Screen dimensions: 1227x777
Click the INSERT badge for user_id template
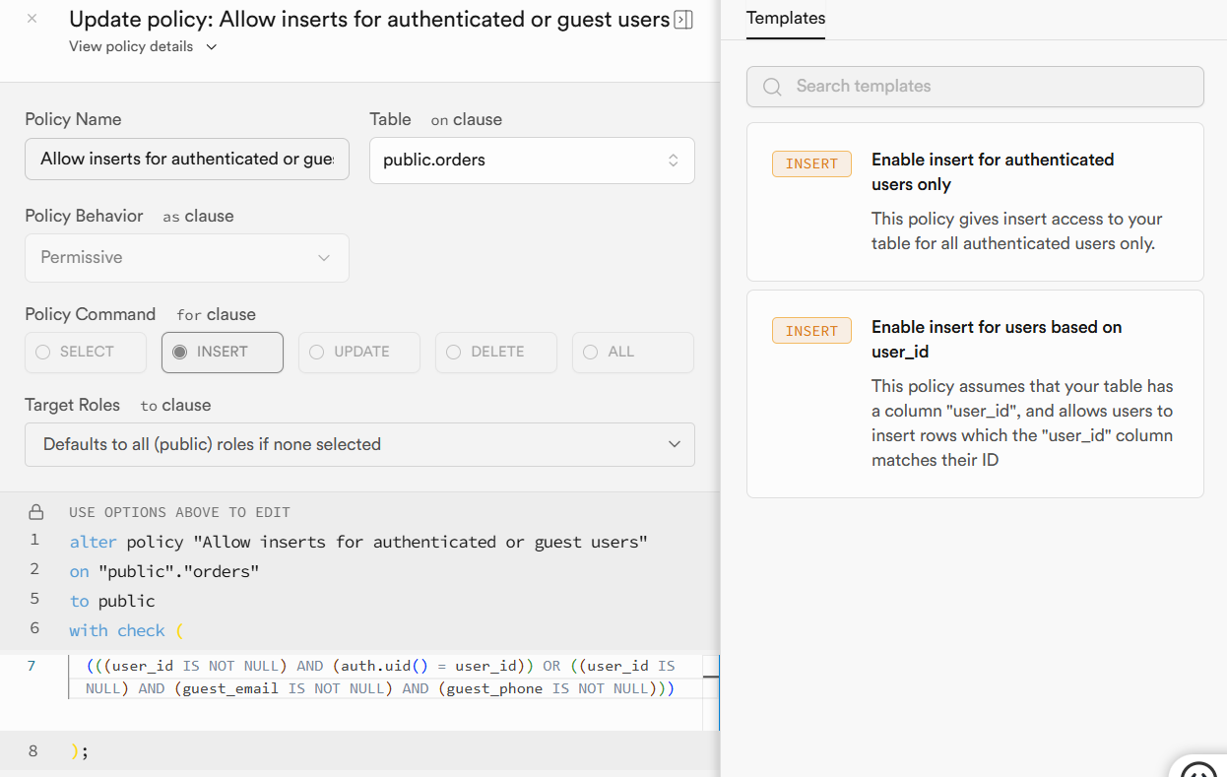click(x=811, y=332)
